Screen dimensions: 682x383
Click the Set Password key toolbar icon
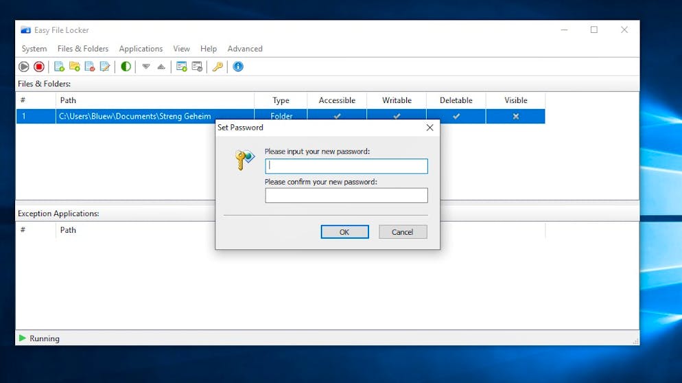point(217,67)
